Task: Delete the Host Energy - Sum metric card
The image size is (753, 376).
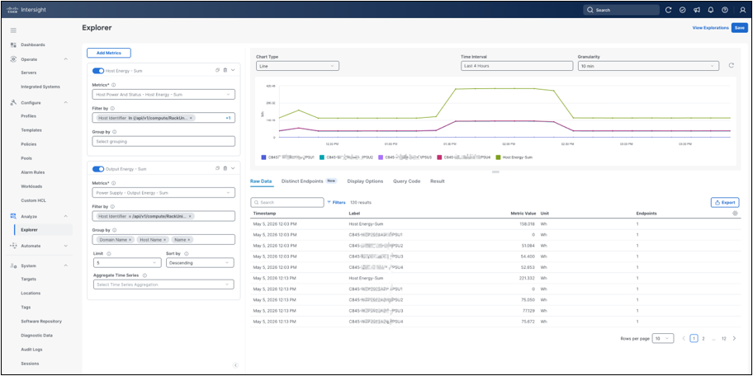Action: pyautogui.click(x=225, y=71)
